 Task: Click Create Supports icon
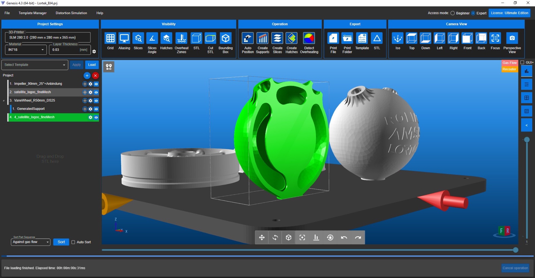(262, 38)
